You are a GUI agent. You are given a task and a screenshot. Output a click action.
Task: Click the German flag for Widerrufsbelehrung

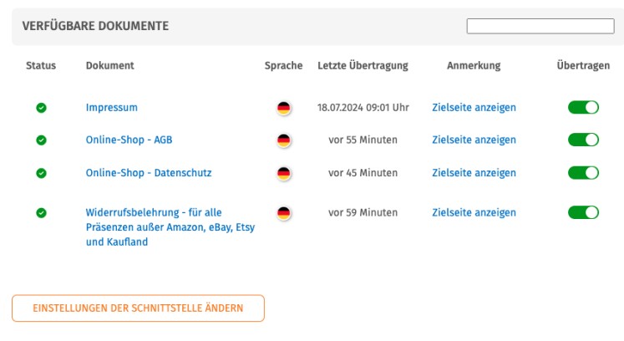pyautogui.click(x=284, y=212)
